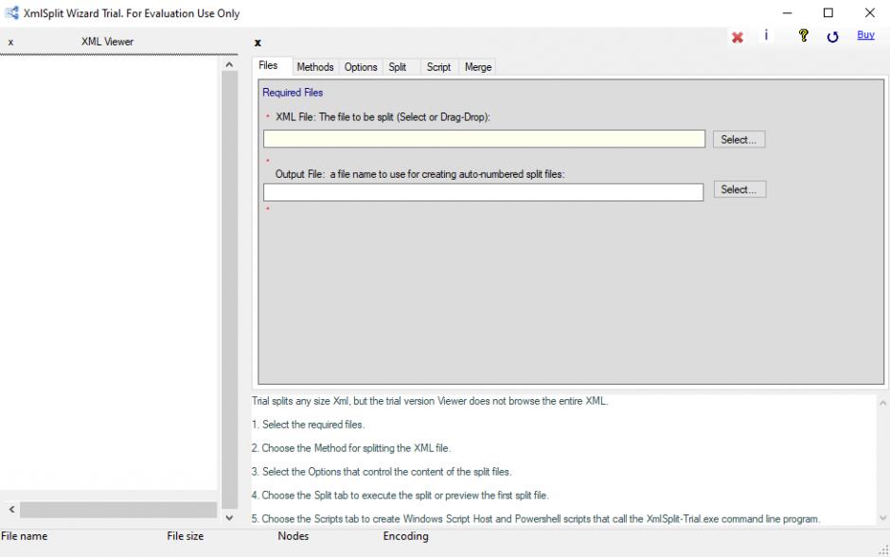
Task: Click instructions pane scroll down arrow
Action: pyautogui.click(x=882, y=517)
